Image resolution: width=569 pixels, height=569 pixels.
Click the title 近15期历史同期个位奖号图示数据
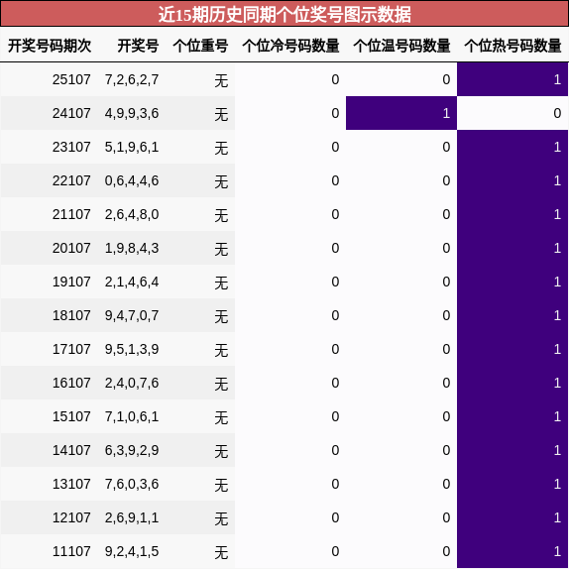284,15
